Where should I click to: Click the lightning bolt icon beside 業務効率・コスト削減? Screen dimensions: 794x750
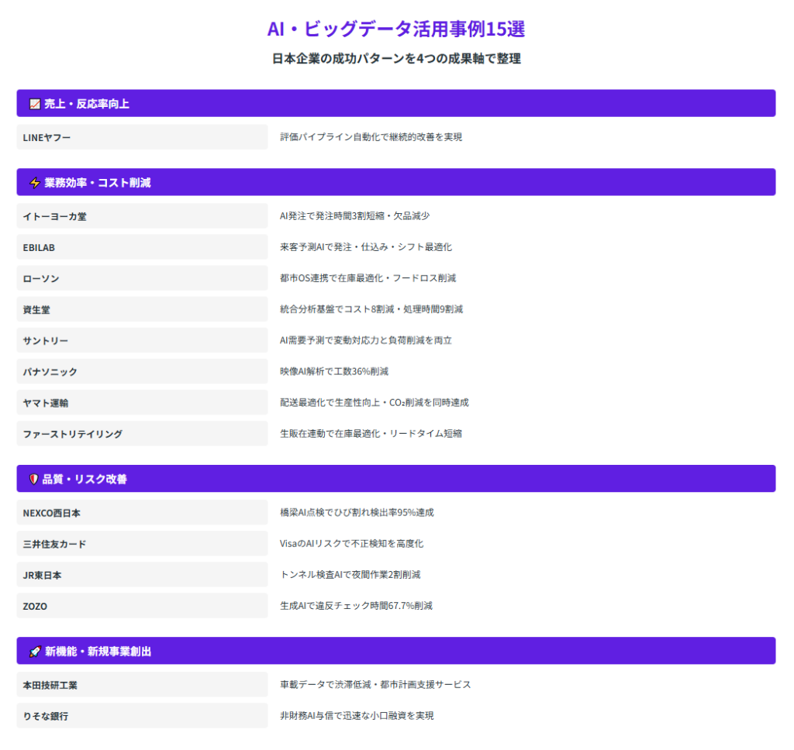pyautogui.click(x=34, y=183)
